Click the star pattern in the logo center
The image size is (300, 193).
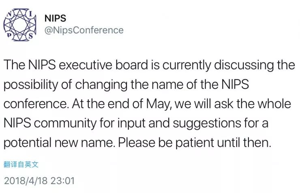20,24
